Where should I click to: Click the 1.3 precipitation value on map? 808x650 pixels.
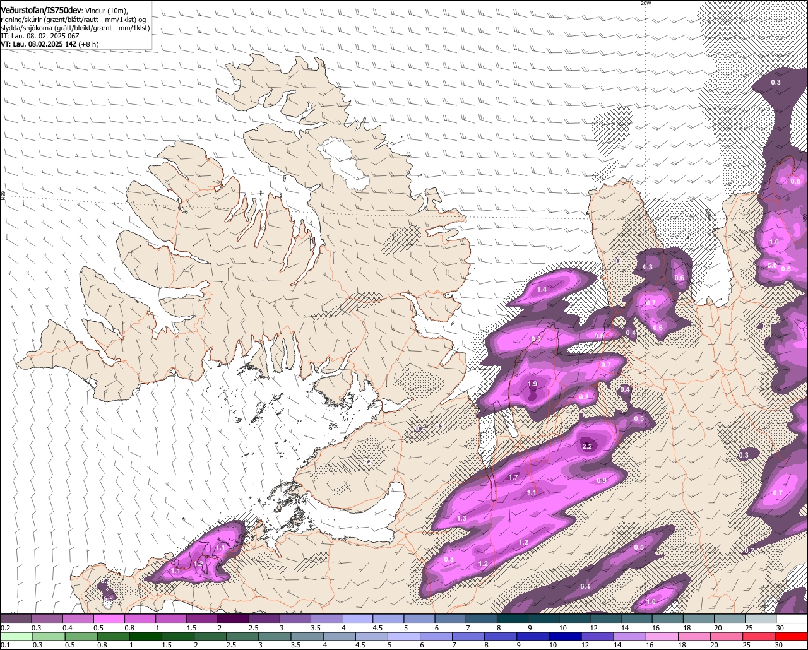[x=461, y=518]
